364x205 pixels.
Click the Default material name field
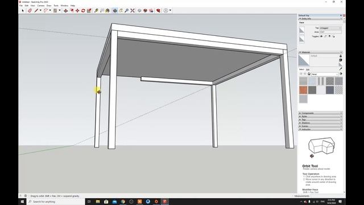click(324, 56)
